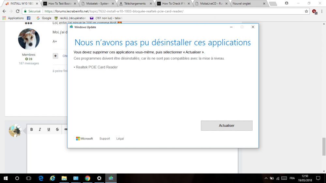Open the touch keyboard tray icon
326x183 pixels.
click(x=284, y=178)
